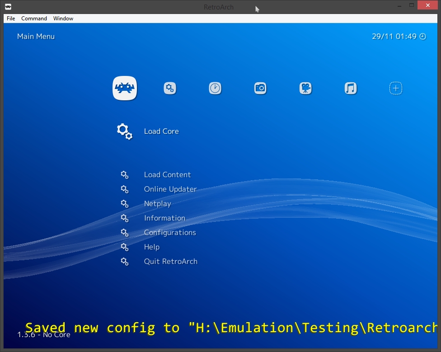Minimize the RetroArch window
Viewport: 441px width, 352px height.
[399, 5]
